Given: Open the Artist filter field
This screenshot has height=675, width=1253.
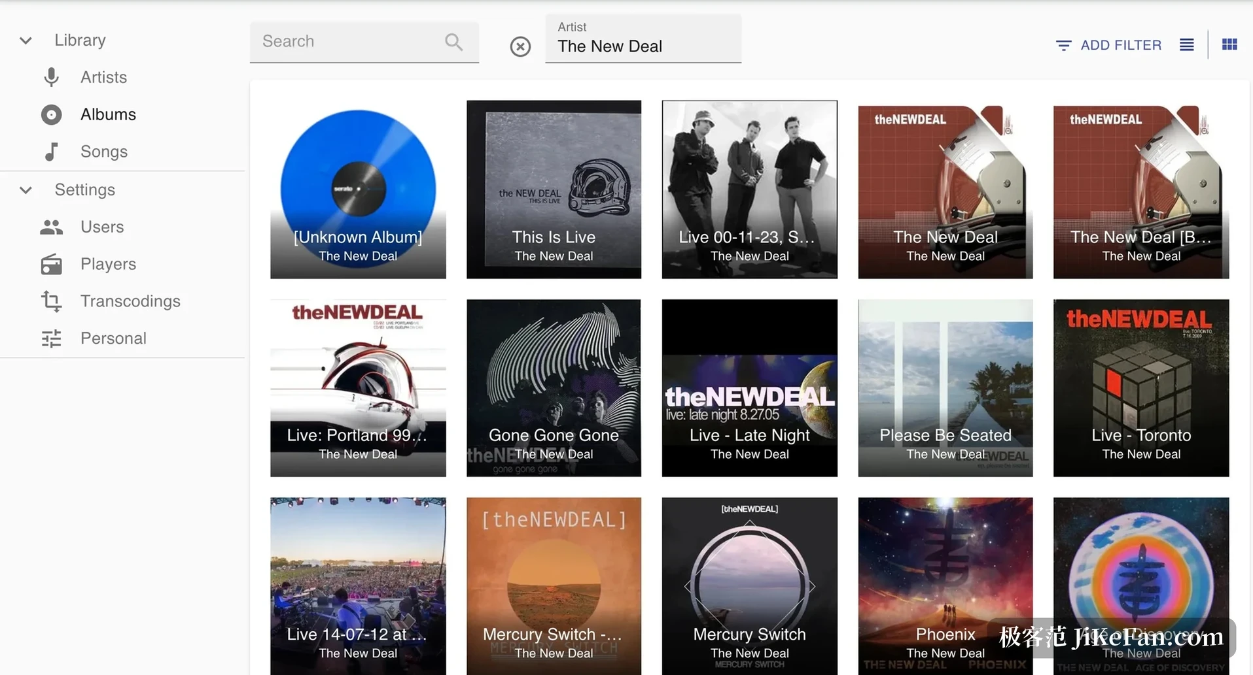Looking at the screenshot, I should (x=643, y=39).
